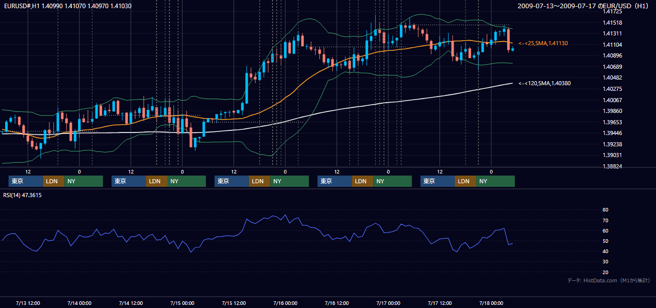The height and width of the screenshot is (308, 656).
Task: Select the 25 SMA label showing 1.41130
Action: click(543, 44)
